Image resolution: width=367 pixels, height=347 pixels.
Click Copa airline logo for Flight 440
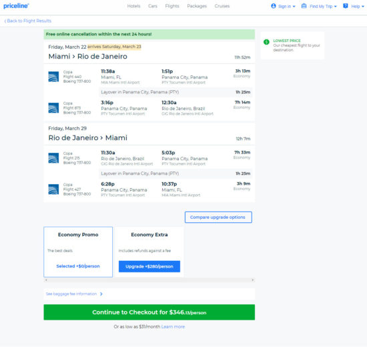tap(53, 77)
